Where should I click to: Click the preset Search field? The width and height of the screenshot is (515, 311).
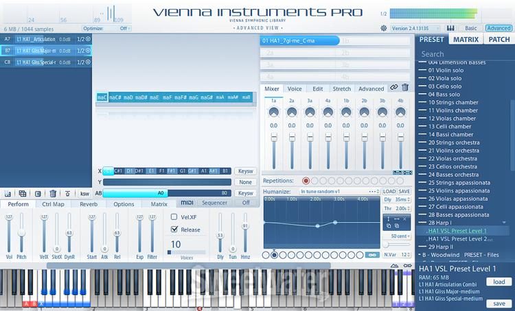[465, 53]
